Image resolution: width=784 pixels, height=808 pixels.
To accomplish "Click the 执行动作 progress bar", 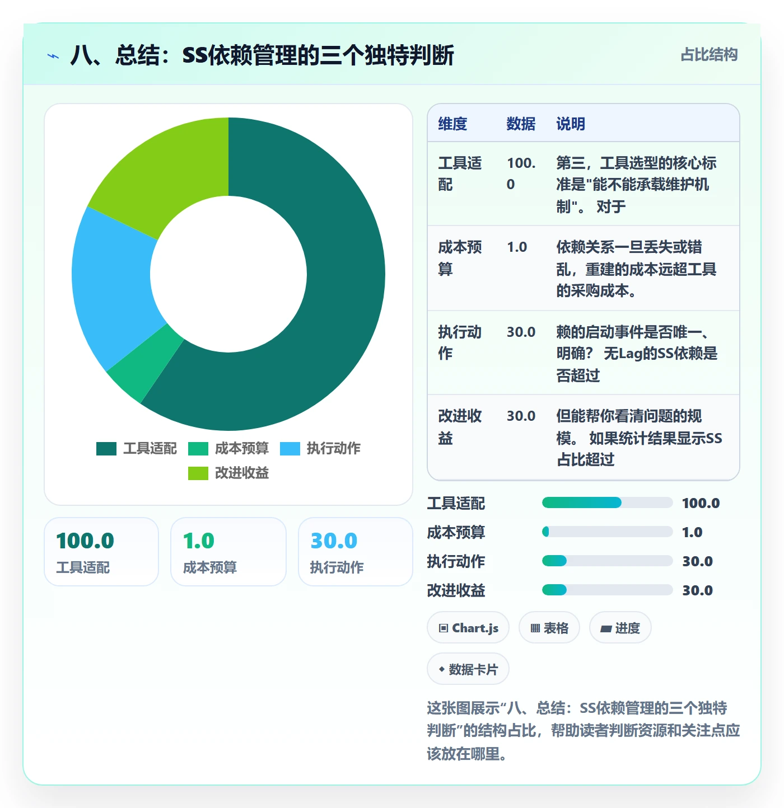I will tap(608, 561).
